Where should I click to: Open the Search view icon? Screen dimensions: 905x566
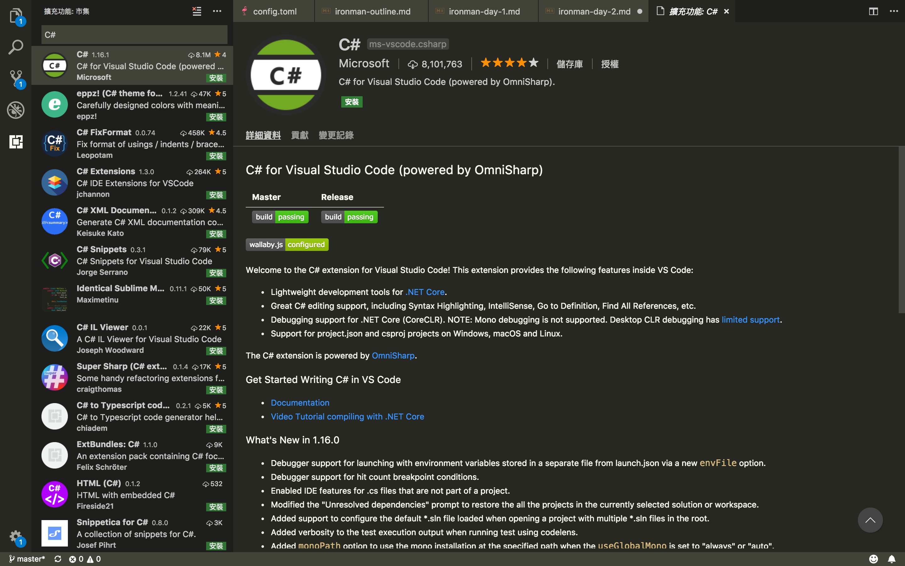click(16, 47)
